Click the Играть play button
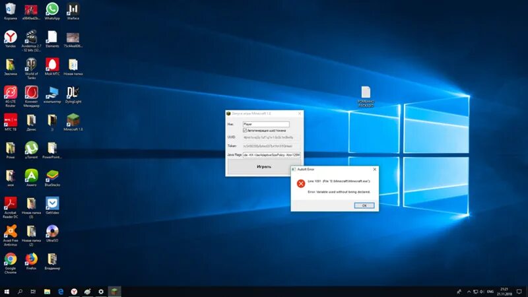The width and height of the screenshot is (528, 297). coord(264,167)
